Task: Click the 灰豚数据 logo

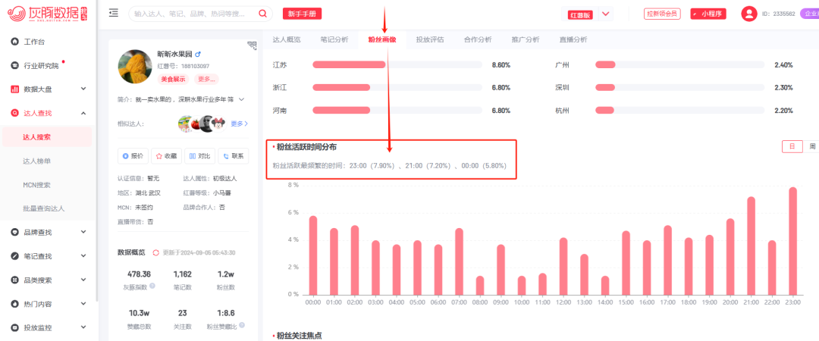Action: pyautogui.click(x=47, y=14)
